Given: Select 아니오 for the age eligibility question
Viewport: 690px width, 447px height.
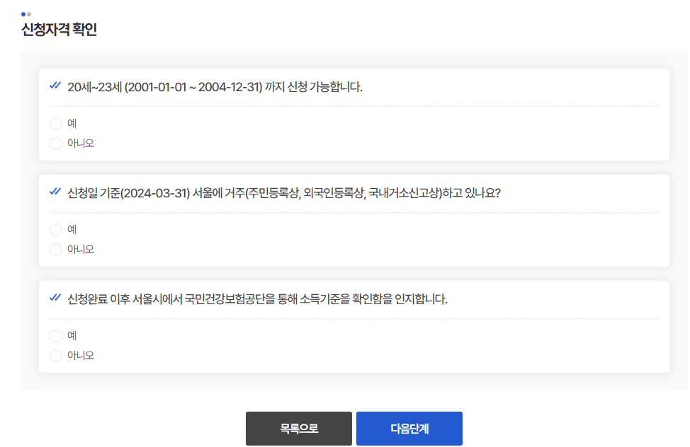Looking at the screenshot, I should click(x=55, y=143).
